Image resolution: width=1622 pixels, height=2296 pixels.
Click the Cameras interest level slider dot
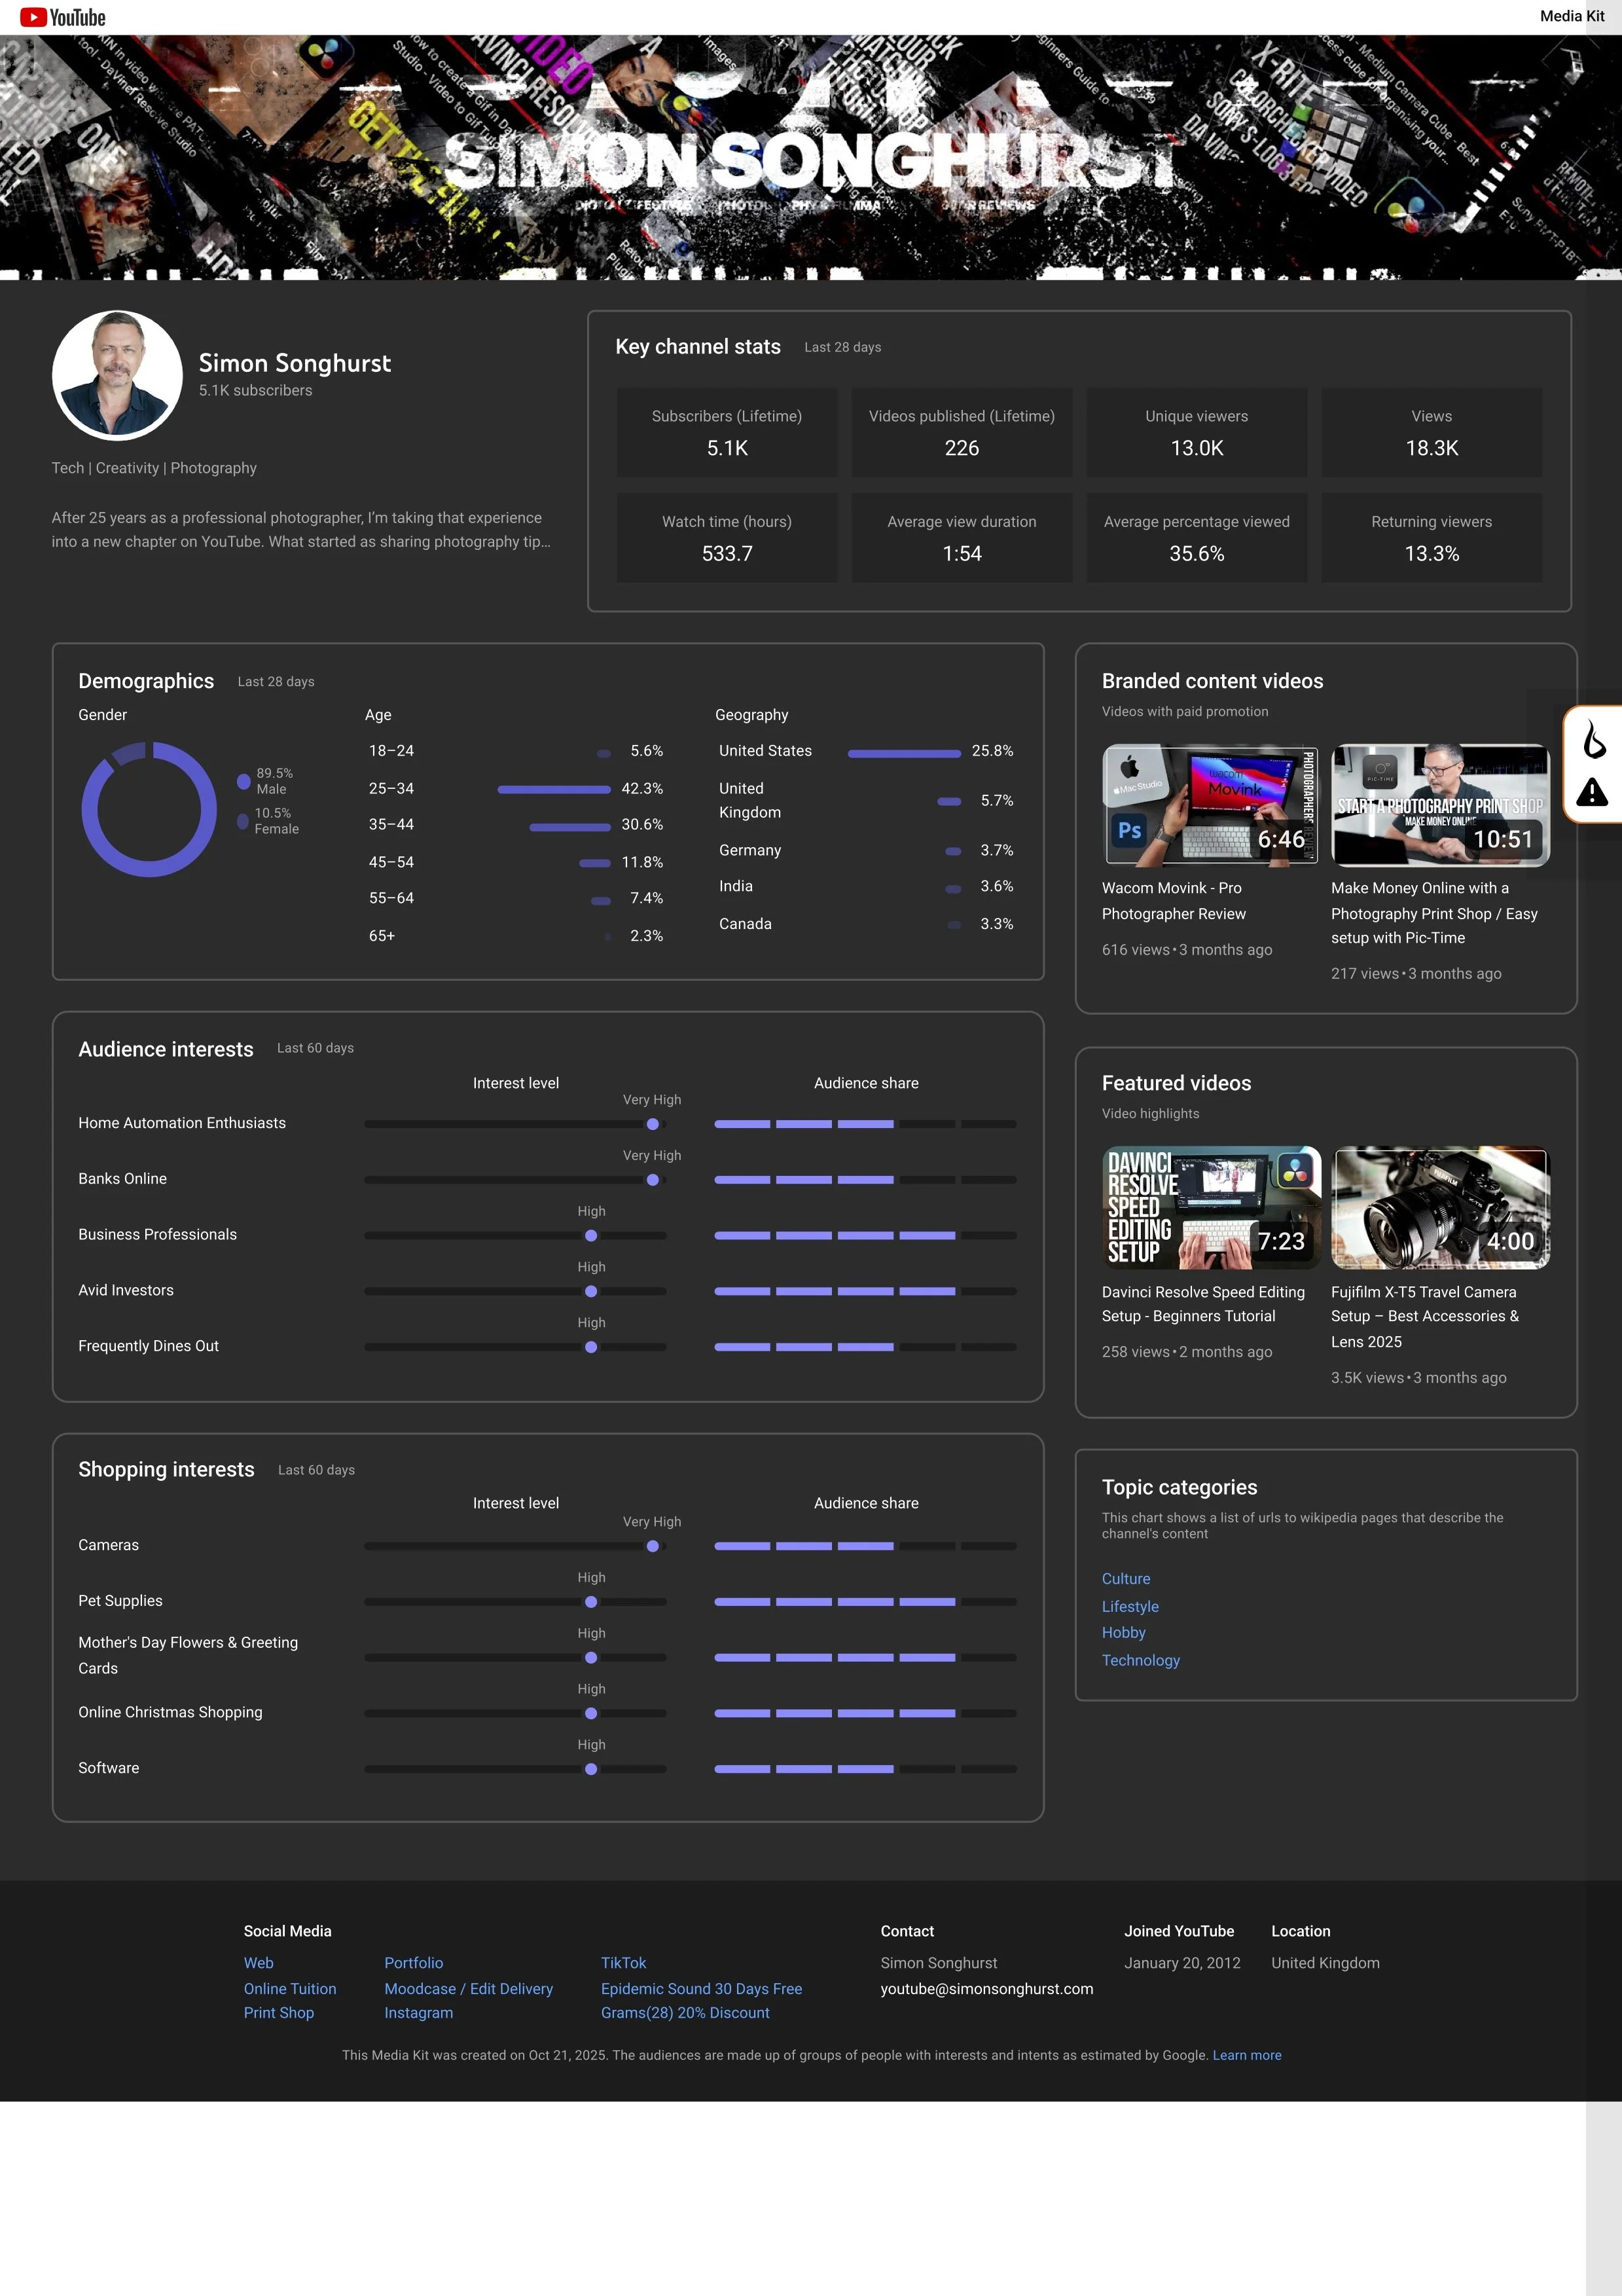[x=653, y=1546]
